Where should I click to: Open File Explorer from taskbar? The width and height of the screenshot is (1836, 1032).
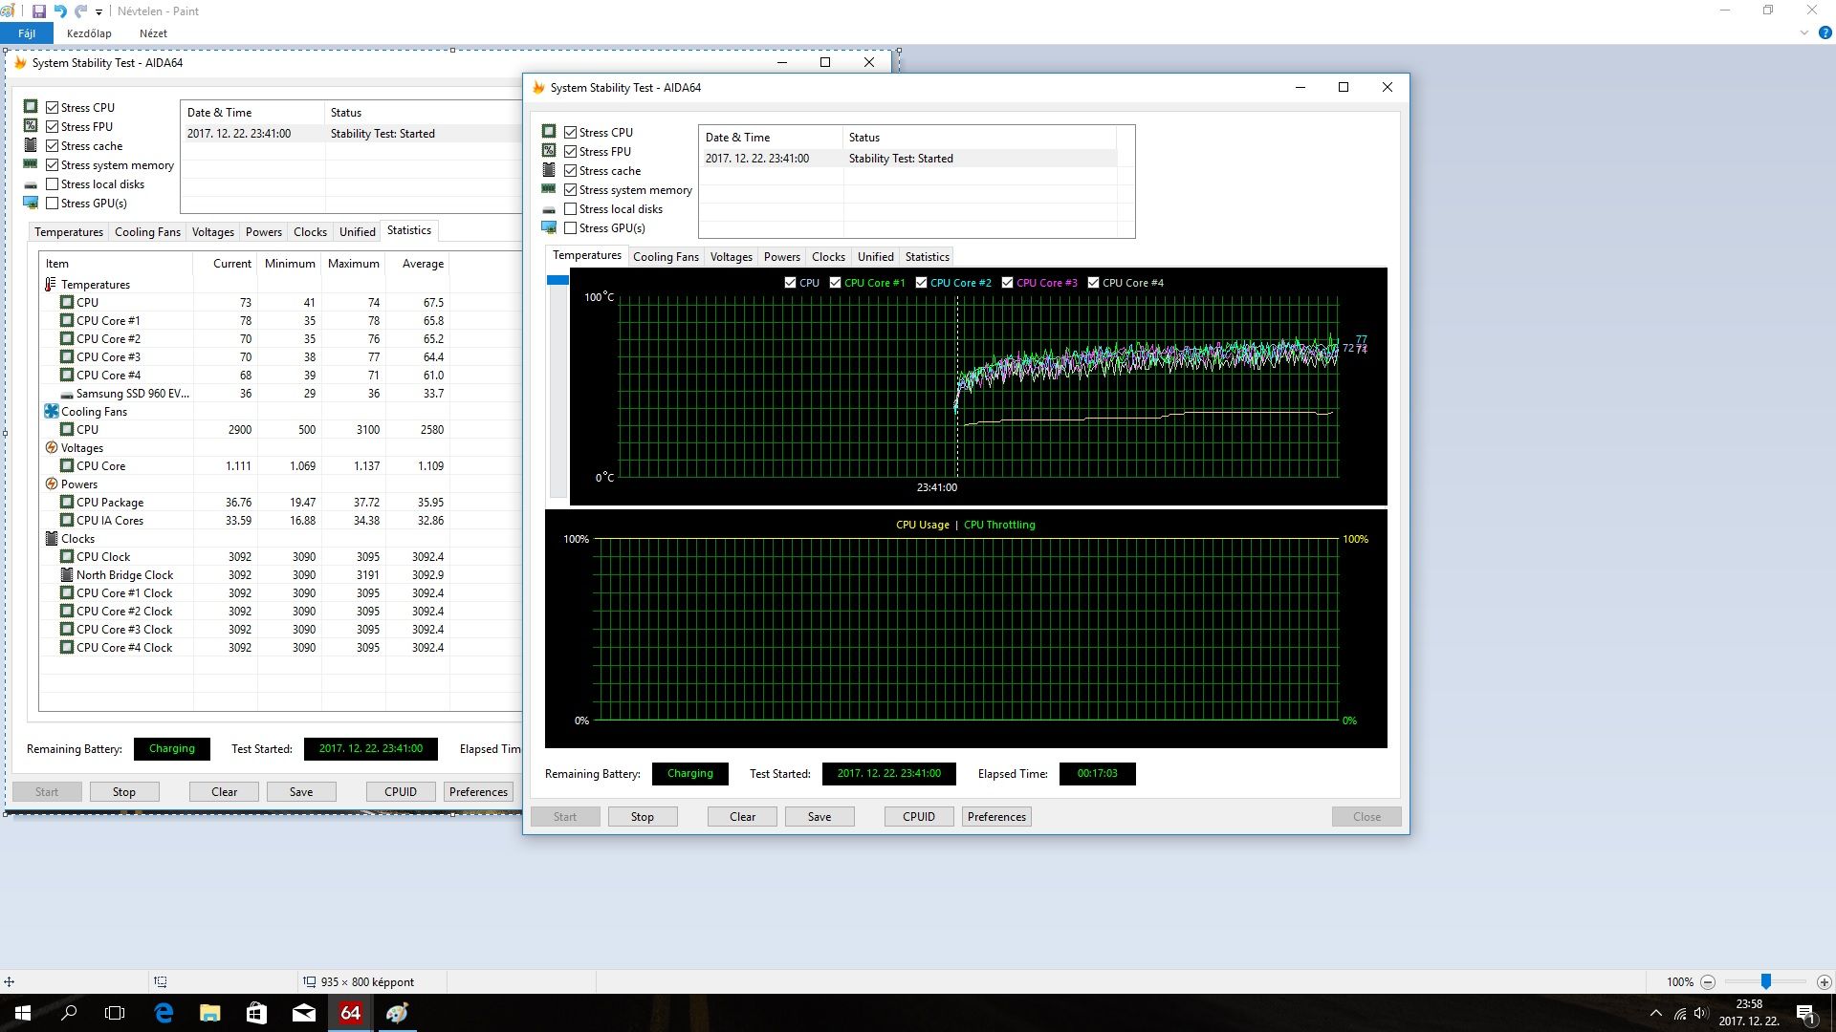(x=210, y=1013)
